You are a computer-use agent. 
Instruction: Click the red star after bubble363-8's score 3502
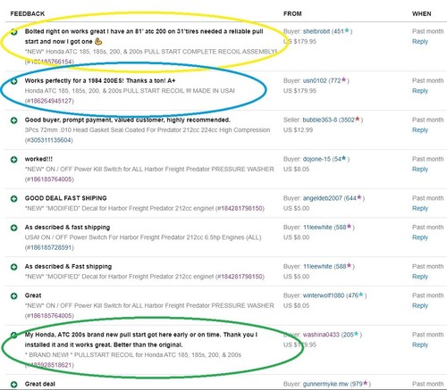pyautogui.click(x=358, y=119)
